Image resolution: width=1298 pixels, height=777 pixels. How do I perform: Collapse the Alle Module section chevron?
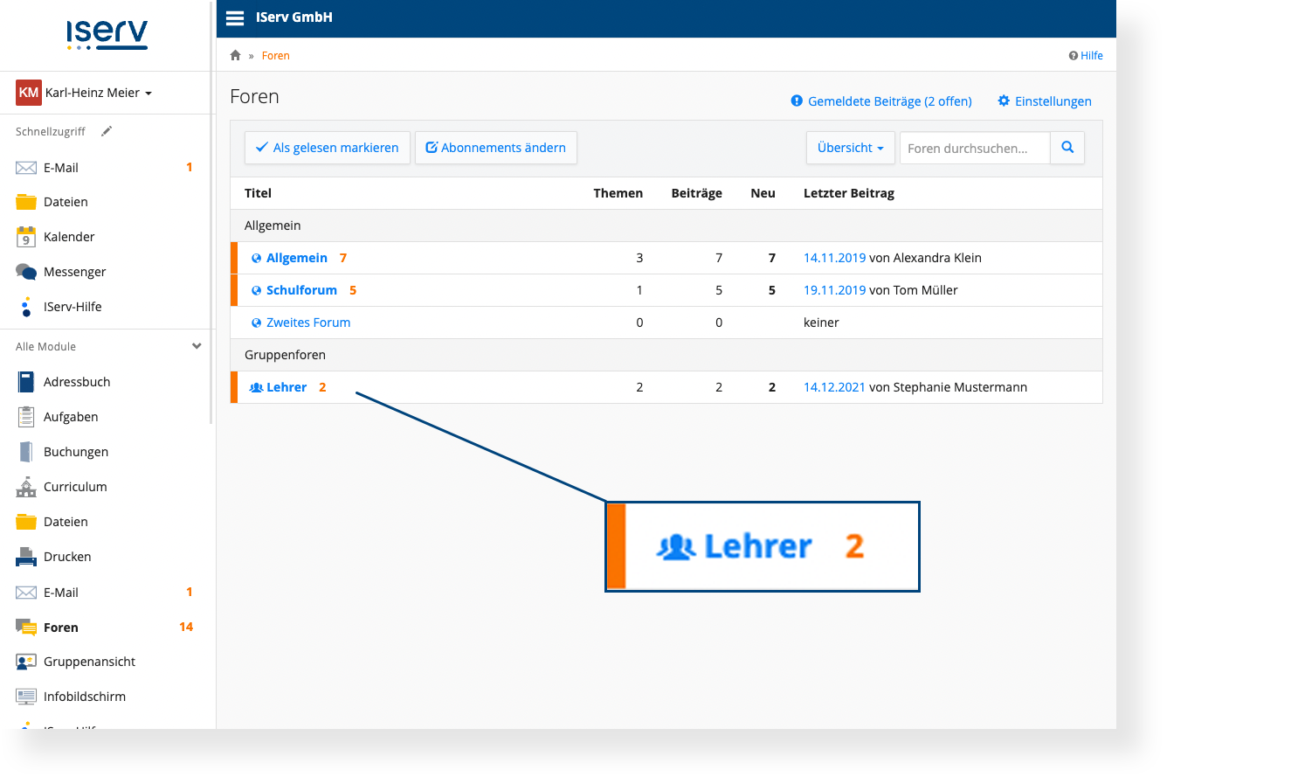point(197,346)
